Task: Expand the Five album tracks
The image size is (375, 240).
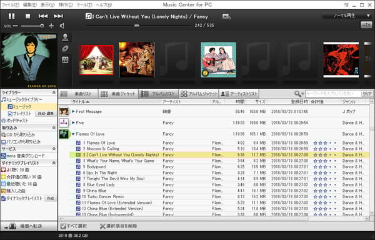Action: [x=73, y=123]
